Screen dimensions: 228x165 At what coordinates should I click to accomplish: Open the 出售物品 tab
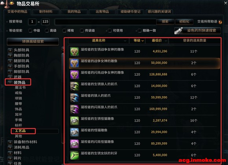[102, 12]
